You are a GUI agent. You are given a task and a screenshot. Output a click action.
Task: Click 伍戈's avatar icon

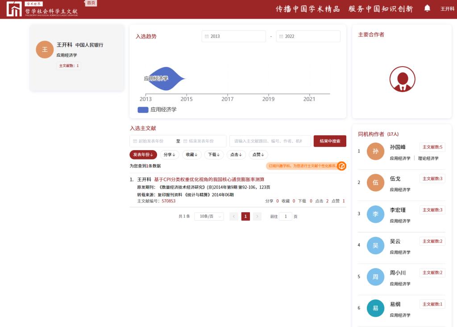point(375,182)
